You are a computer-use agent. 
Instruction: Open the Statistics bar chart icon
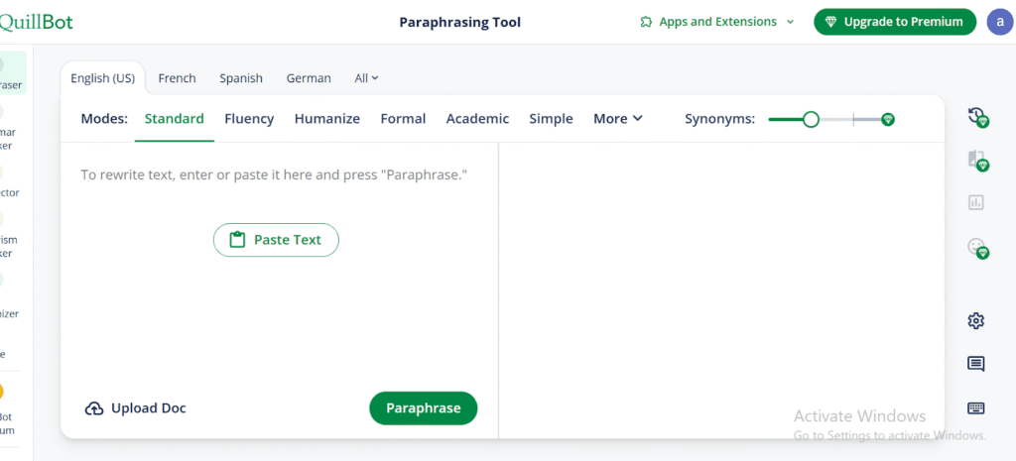[x=976, y=202]
